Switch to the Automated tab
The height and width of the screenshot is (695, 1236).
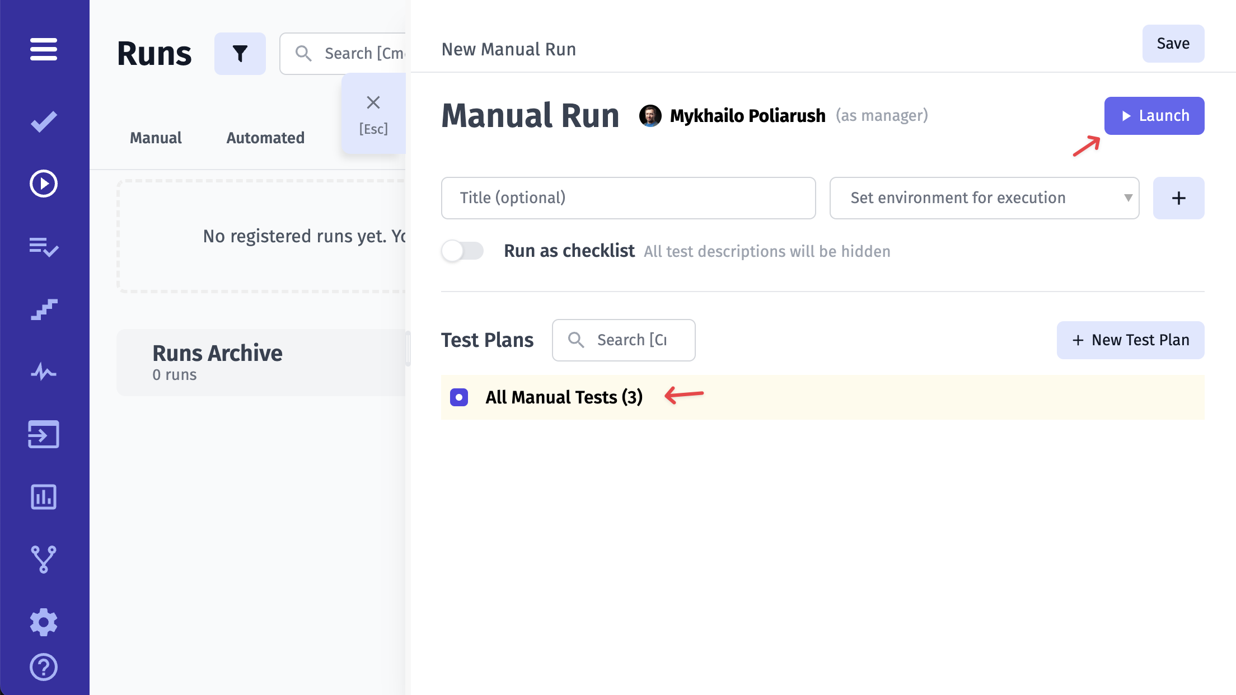266,138
